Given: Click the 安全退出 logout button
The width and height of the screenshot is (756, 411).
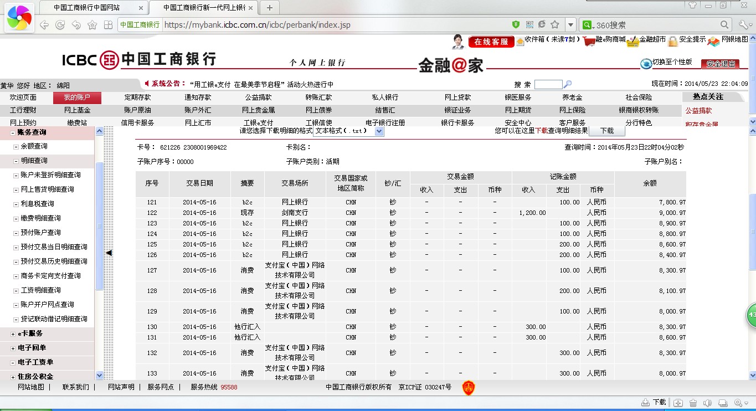Looking at the screenshot, I should 720,64.
